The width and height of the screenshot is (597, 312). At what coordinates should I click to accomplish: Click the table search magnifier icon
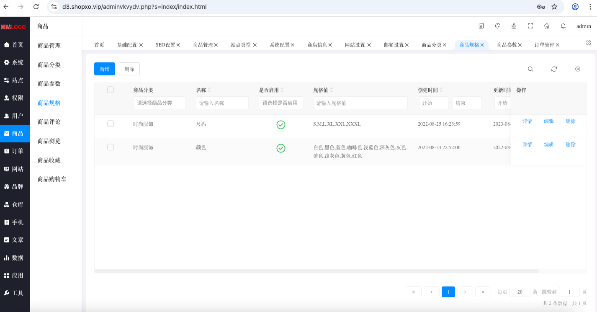pos(530,69)
